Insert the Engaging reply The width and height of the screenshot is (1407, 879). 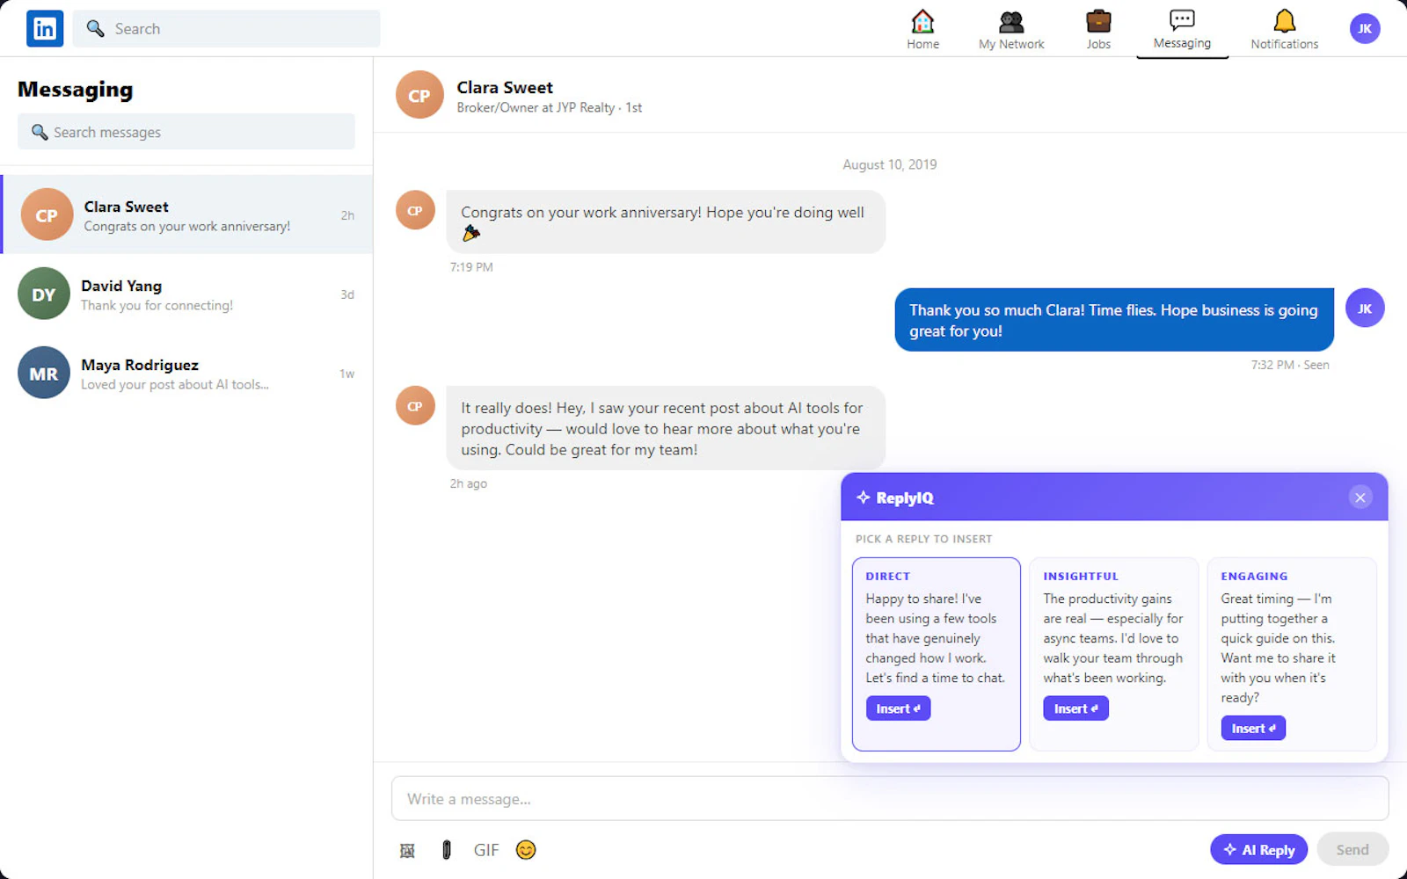coord(1253,728)
